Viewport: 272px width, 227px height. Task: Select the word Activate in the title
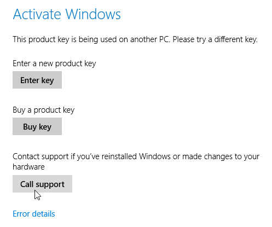tap(37, 14)
